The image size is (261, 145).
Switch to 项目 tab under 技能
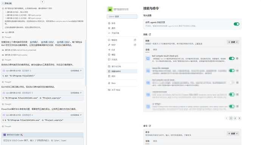click(155, 50)
